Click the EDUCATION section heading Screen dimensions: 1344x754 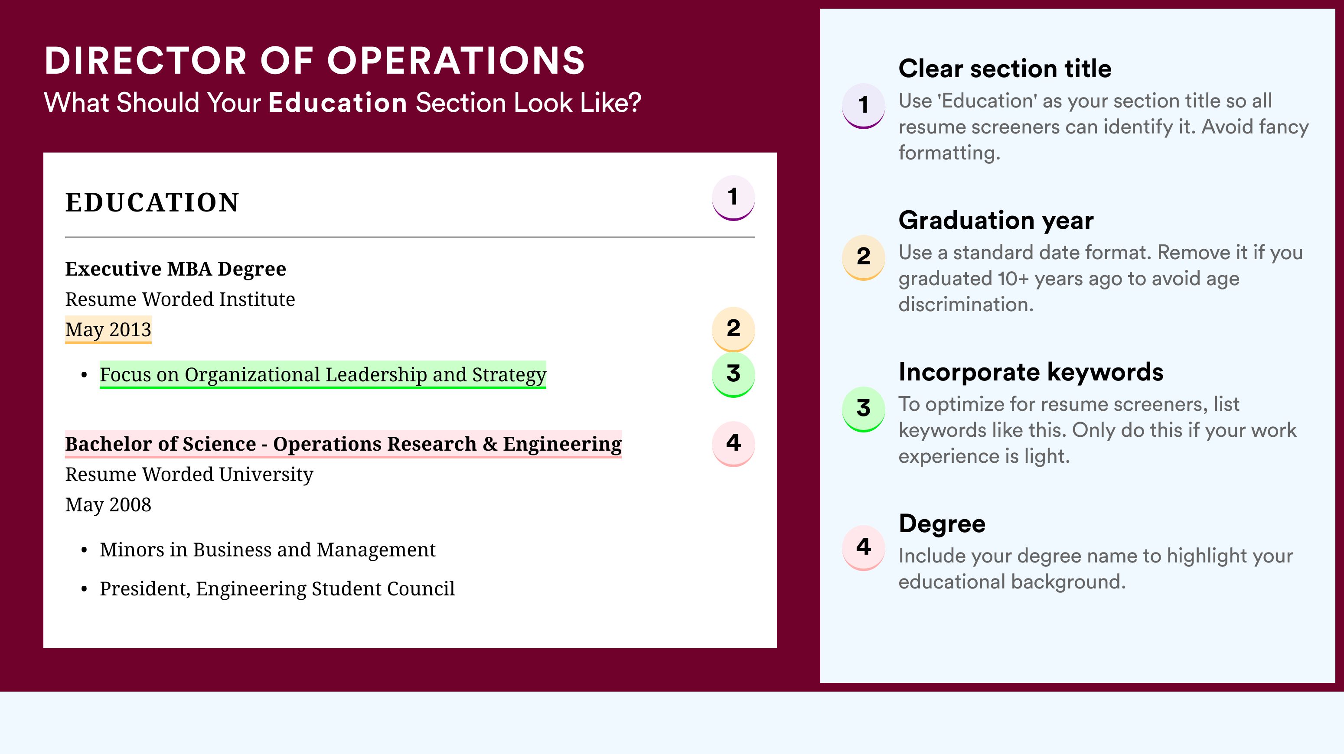[152, 202]
